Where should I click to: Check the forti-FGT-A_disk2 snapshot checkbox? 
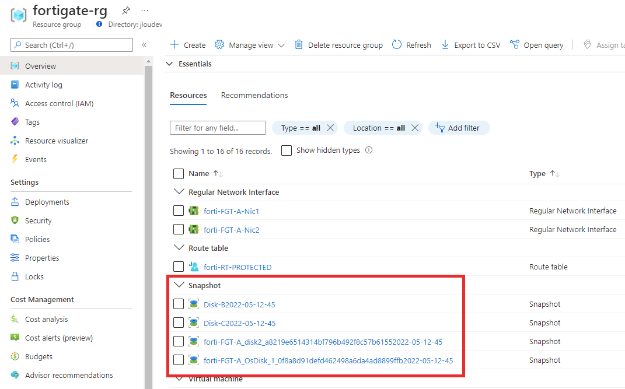click(179, 341)
